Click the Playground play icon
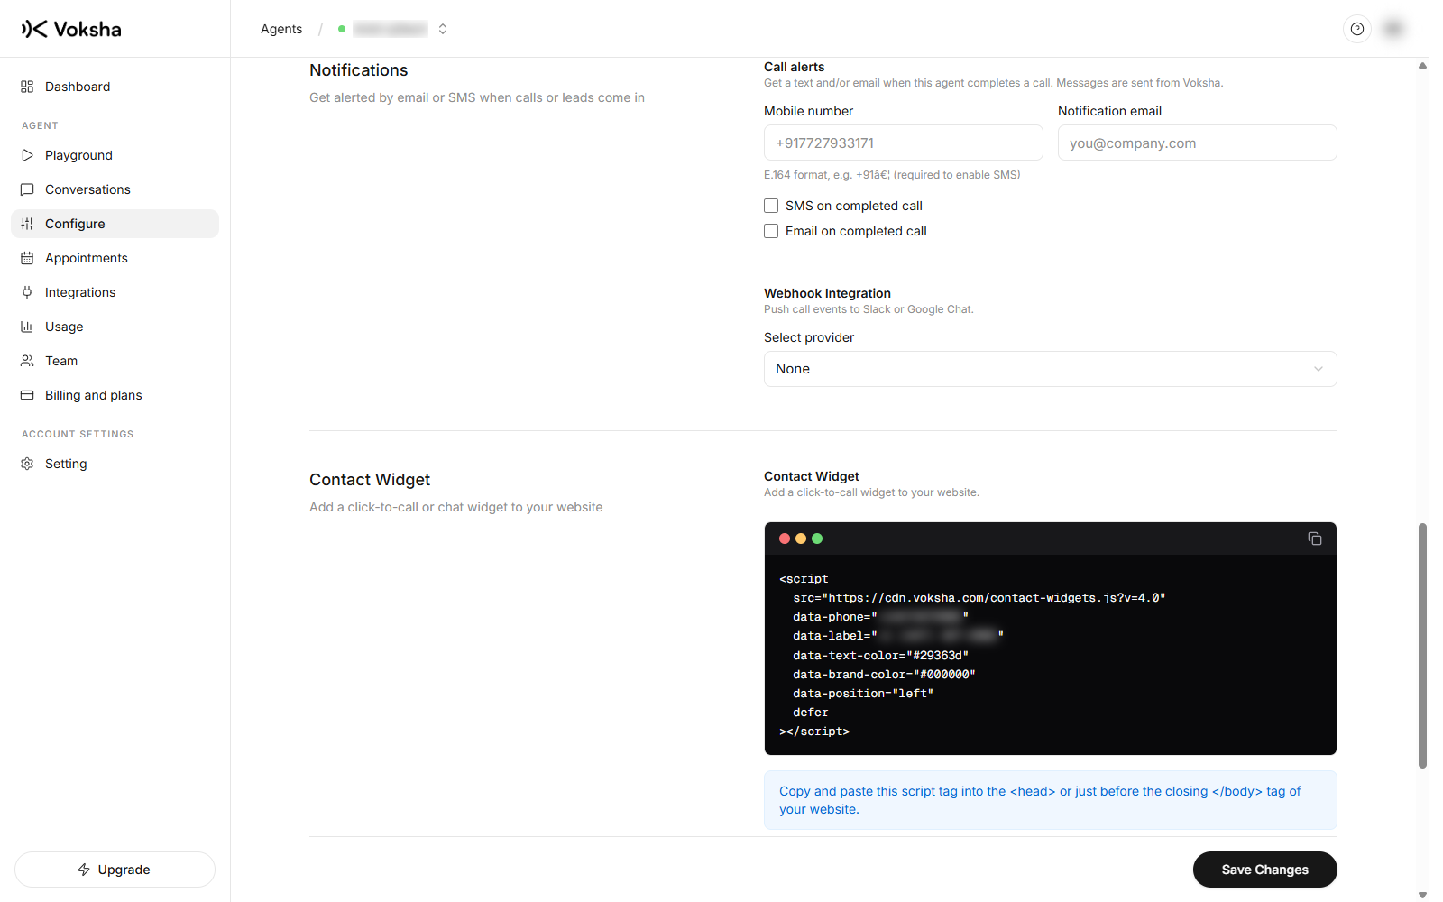This screenshot has height=902, width=1443. click(27, 155)
